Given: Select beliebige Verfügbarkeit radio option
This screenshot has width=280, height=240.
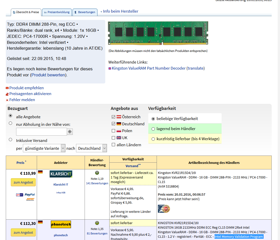Looking at the screenshot, I should pos(153,119).
